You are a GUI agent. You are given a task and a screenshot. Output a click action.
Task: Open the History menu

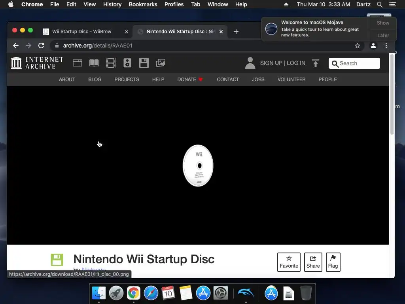tap(112, 4)
